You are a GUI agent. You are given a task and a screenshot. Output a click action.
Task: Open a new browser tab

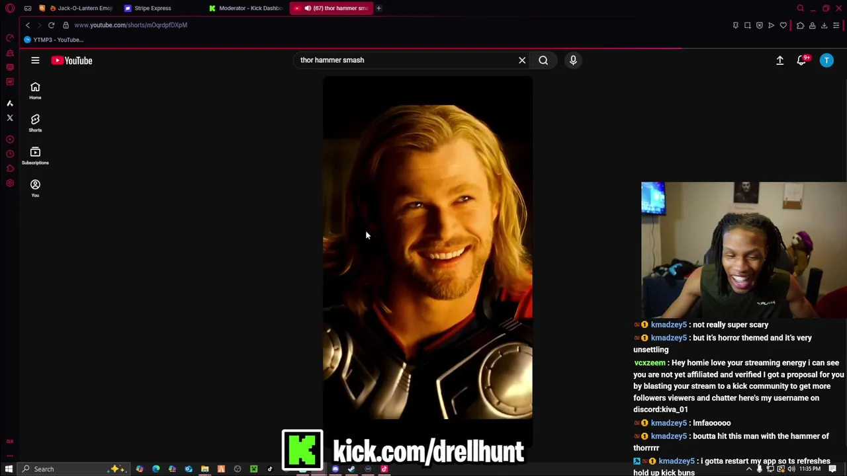379,8
